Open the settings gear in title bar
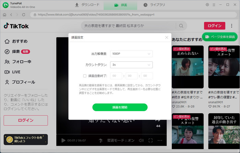 [x=207, y=5]
